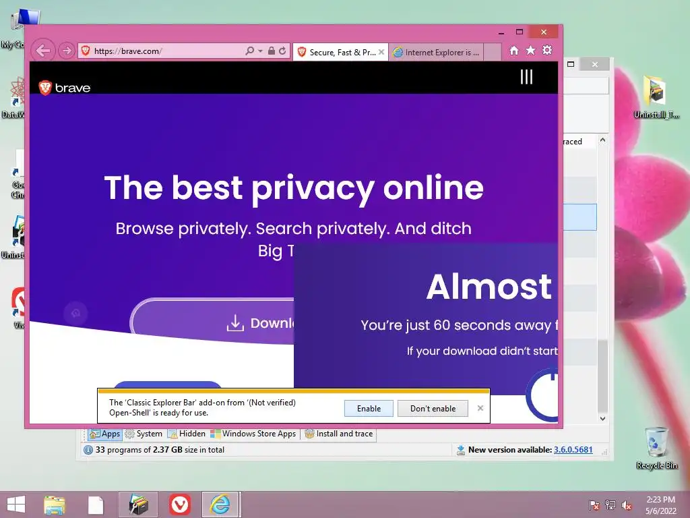Screen dimensions: 690x518
Task: Click the blank document taskbar icon
Action: click(96, 505)
